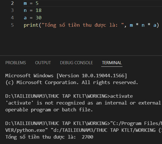The height and width of the screenshot is (144, 162).
Task: Click line number 5 in the gutter
Action: coord(12,25)
